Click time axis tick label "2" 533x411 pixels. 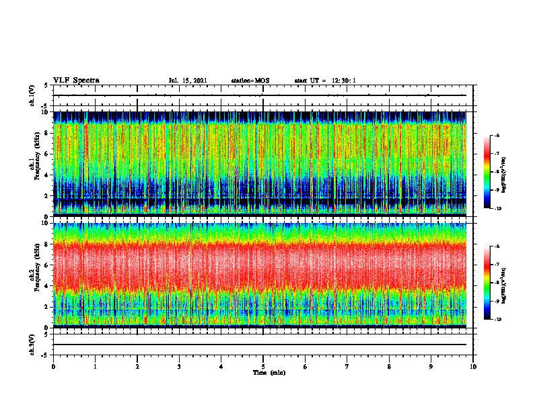coord(137,367)
